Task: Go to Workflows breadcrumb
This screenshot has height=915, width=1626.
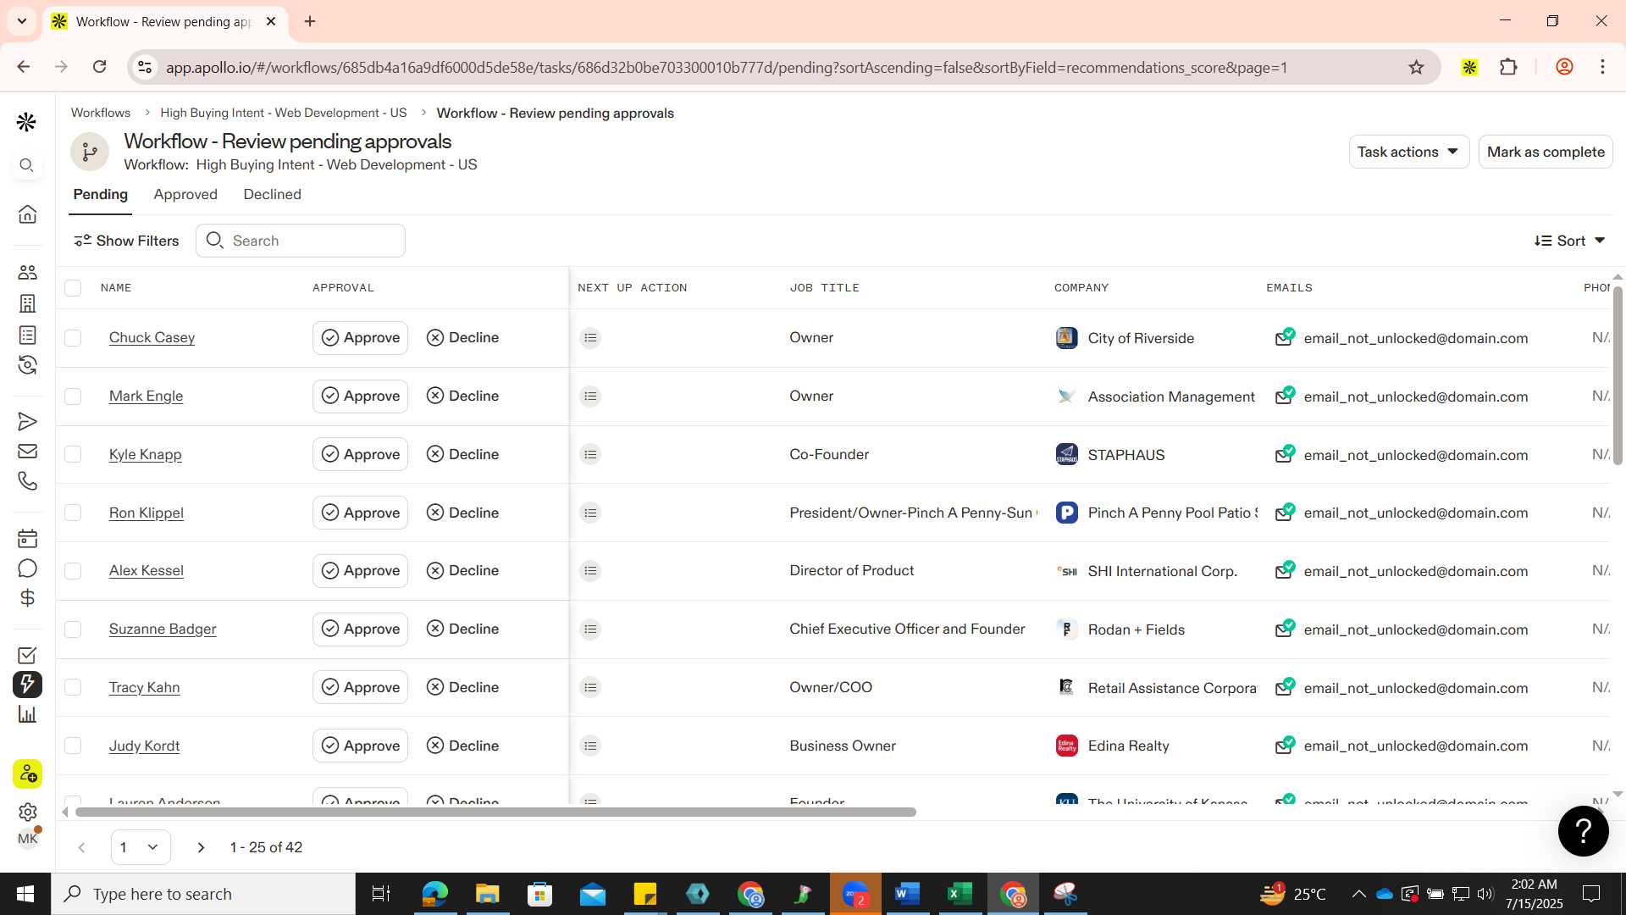Action: (x=101, y=113)
